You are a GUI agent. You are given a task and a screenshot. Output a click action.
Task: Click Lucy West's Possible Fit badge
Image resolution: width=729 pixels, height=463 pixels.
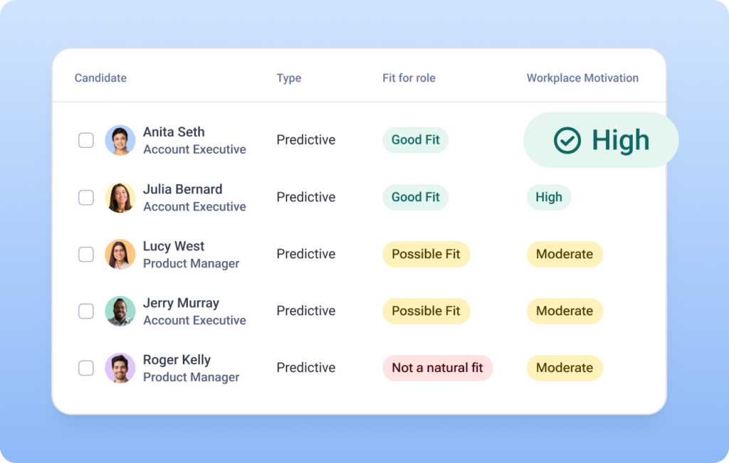click(426, 254)
